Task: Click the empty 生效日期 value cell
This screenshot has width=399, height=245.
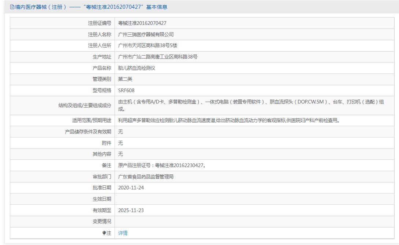Action: tap(256, 199)
